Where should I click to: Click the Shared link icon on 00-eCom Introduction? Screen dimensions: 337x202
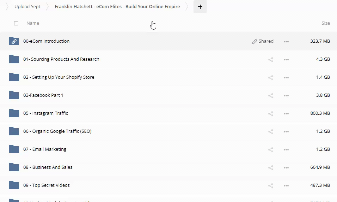[x=255, y=41]
